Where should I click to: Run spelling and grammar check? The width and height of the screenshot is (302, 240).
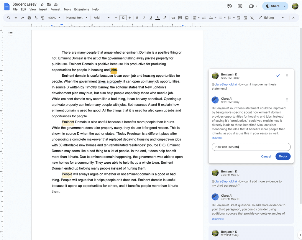(x=36, y=18)
